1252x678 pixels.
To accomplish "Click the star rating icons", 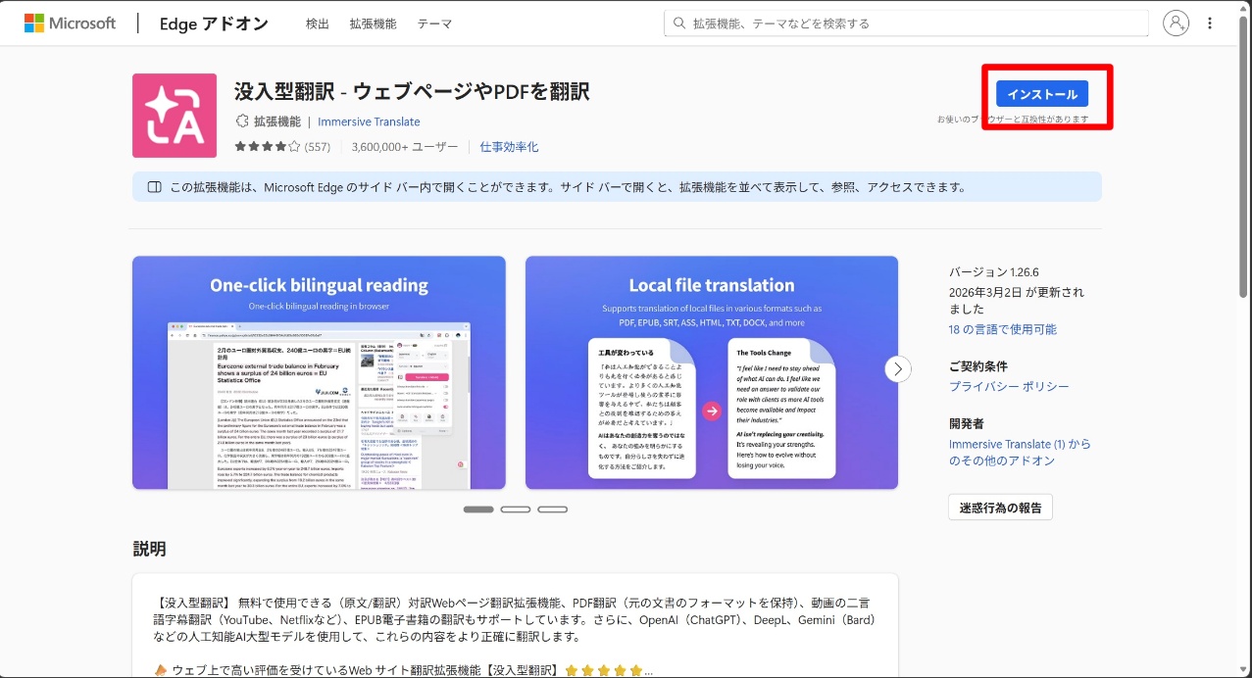I will pos(267,147).
